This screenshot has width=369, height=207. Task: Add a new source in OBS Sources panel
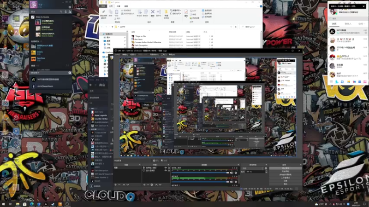point(144,185)
